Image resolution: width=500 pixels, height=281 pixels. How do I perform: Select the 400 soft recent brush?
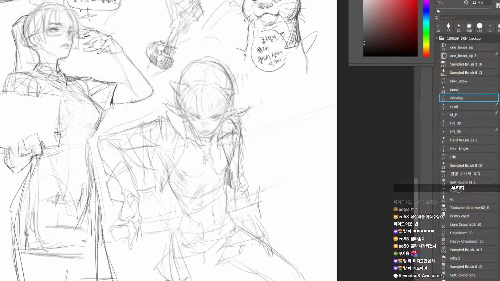pyautogui.click(x=469, y=27)
